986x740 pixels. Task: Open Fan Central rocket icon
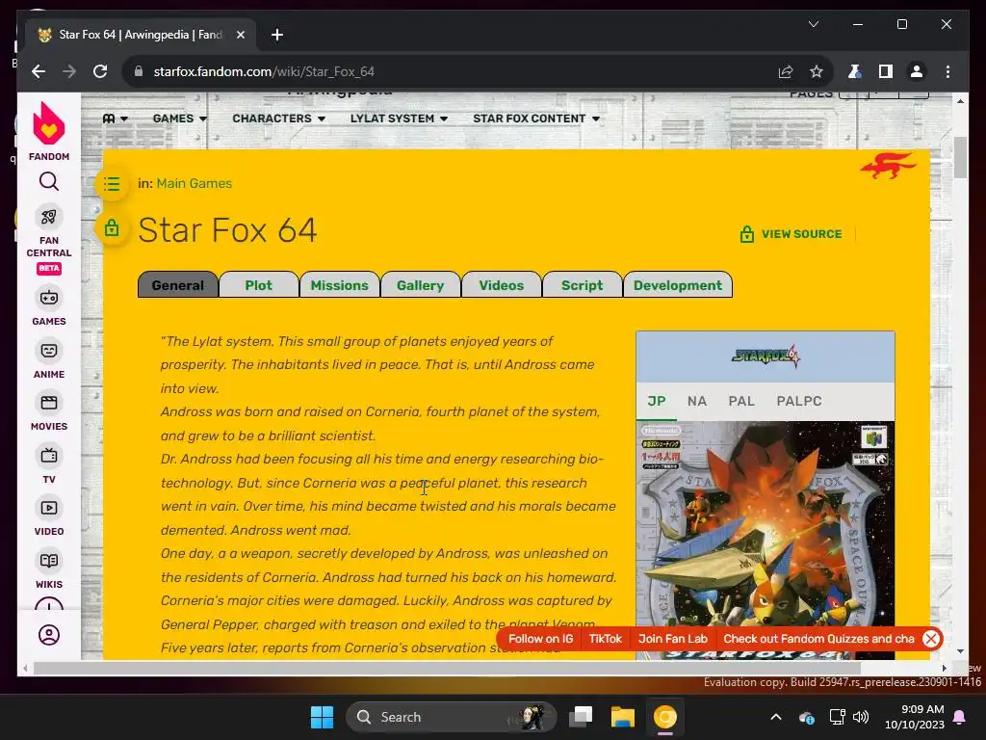click(x=49, y=217)
